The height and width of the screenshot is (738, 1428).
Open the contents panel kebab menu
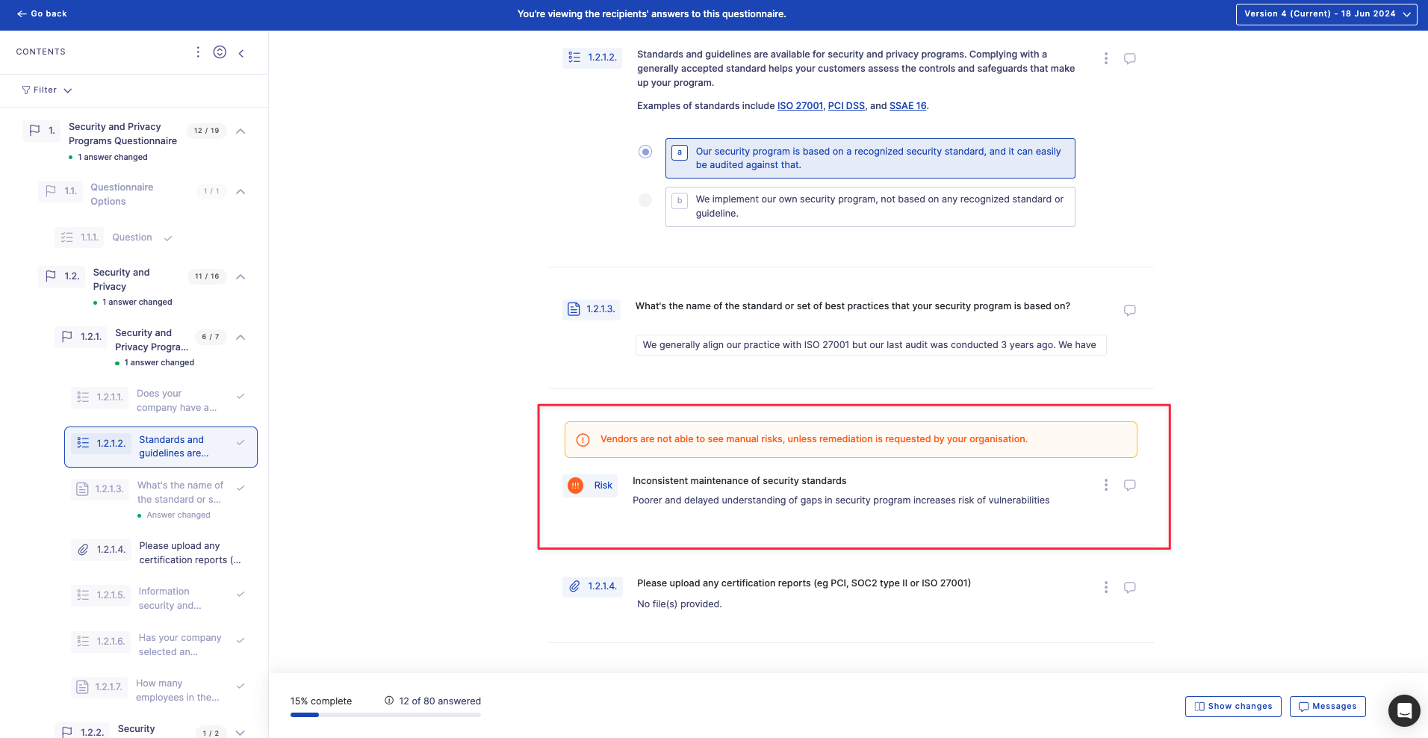[x=198, y=52]
